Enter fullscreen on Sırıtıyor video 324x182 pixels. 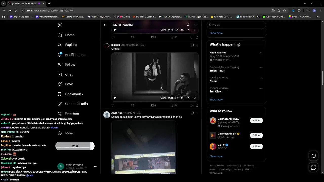coord(195,98)
